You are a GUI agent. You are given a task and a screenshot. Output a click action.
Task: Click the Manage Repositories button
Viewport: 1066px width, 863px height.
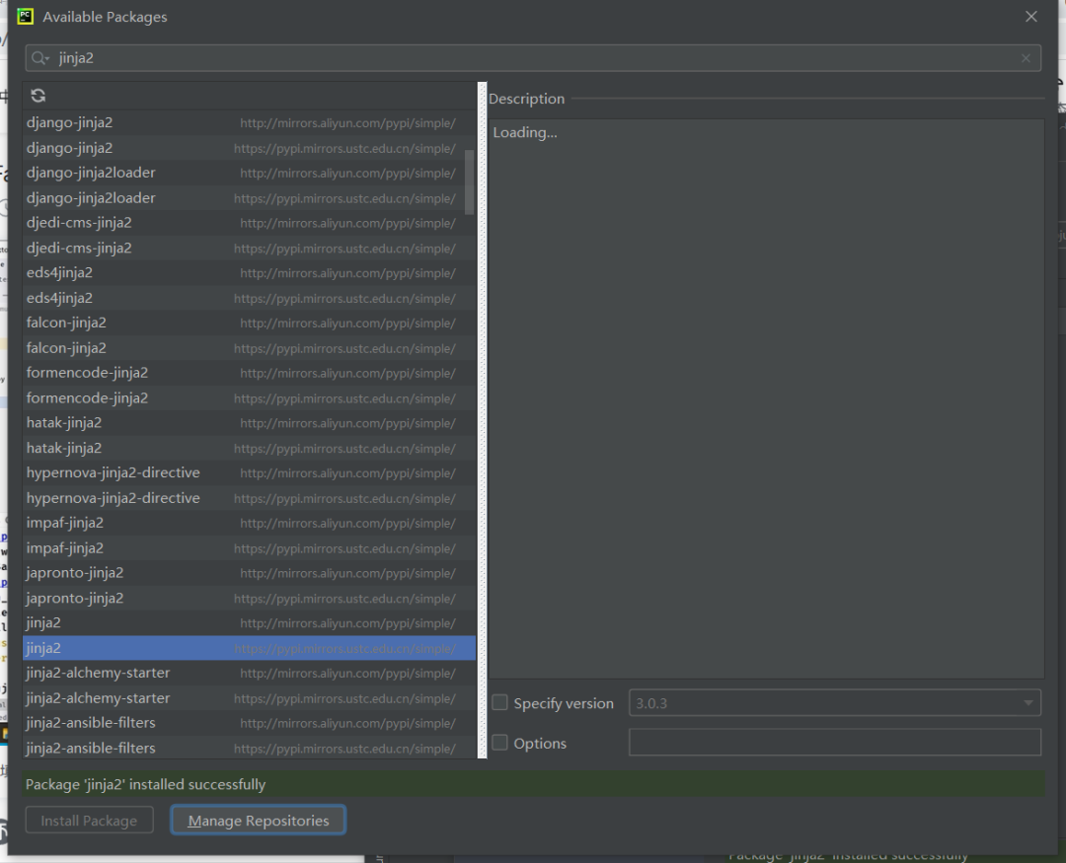(x=259, y=821)
